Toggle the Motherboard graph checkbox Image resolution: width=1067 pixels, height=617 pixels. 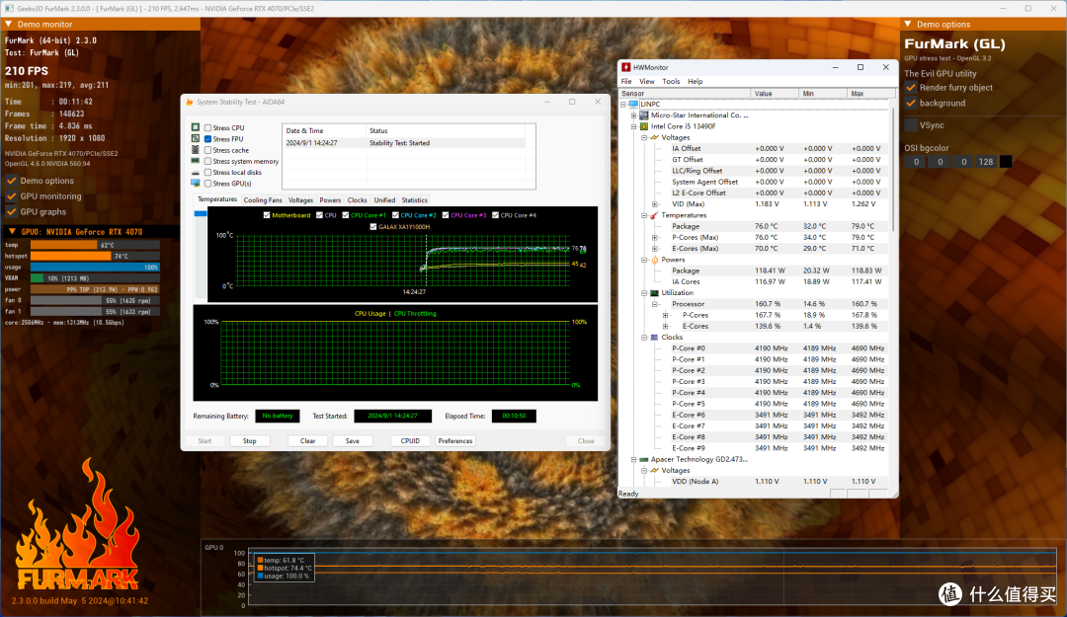[x=267, y=215]
